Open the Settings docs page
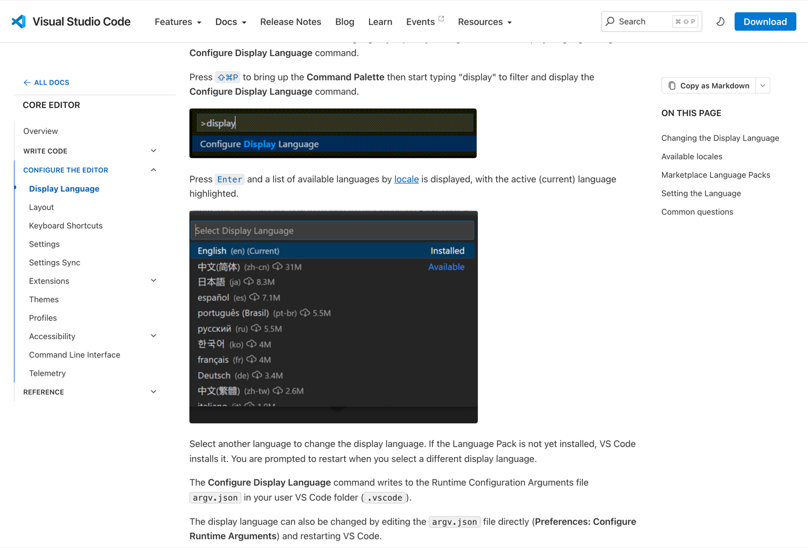This screenshot has height=548, width=808. click(x=44, y=244)
